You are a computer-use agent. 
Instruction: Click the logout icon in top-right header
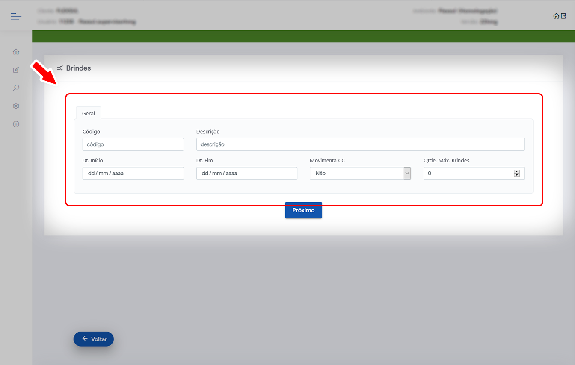click(563, 16)
